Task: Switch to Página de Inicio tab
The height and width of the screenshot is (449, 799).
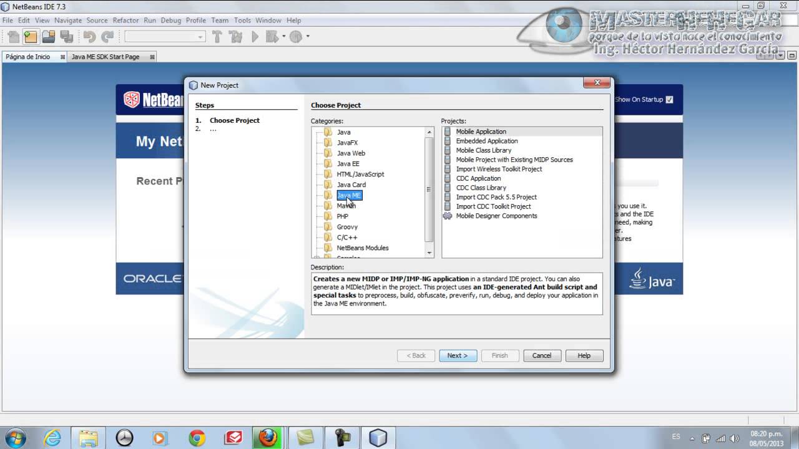Action: point(28,57)
